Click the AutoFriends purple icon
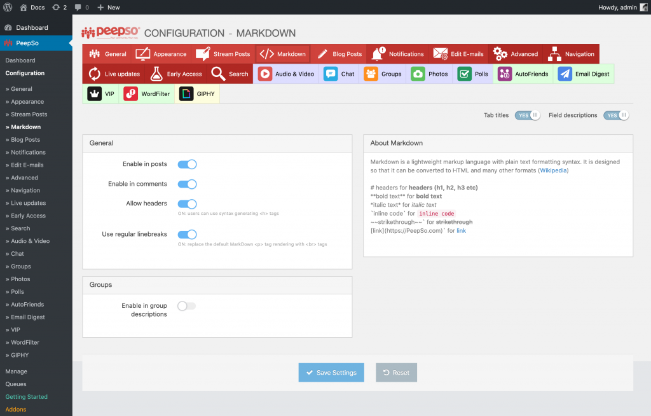Screen dimensions: 651x416 504,74
